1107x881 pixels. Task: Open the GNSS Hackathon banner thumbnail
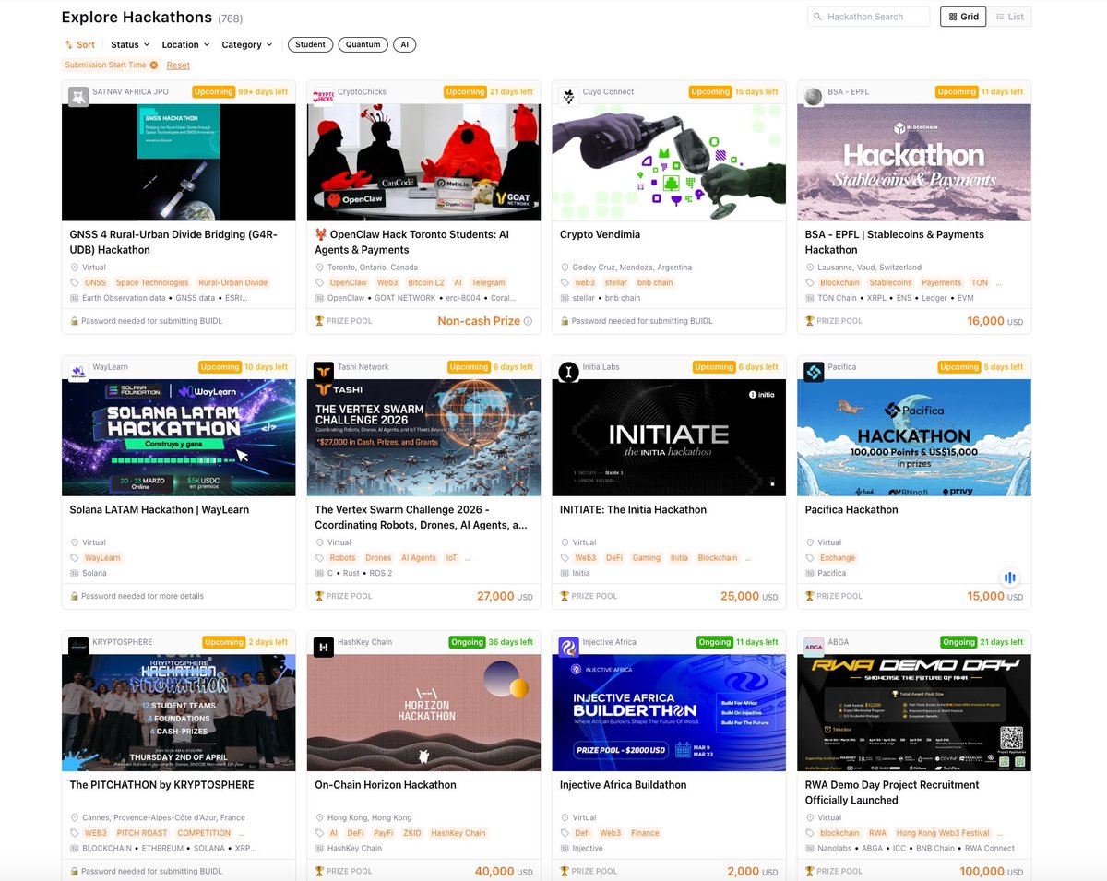(x=179, y=162)
